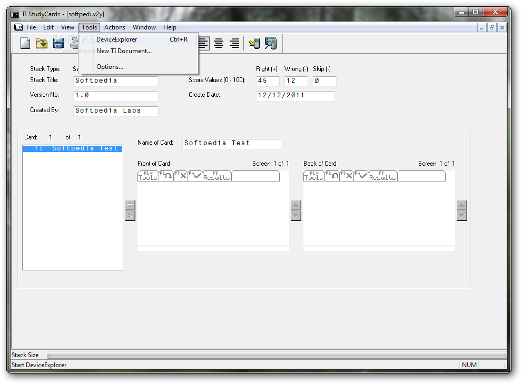Click the Version No field
This screenshot has width=522, height=384.
pos(116,95)
